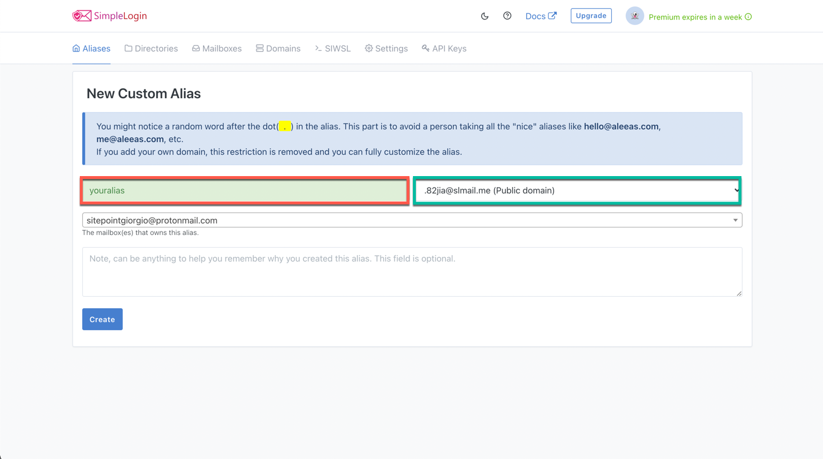Open the .82jia@slmail.me domain dropdown
Image resolution: width=823 pixels, height=459 pixels.
click(x=578, y=191)
